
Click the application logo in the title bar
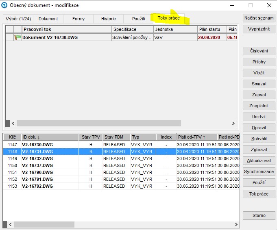[x=4, y=5]
